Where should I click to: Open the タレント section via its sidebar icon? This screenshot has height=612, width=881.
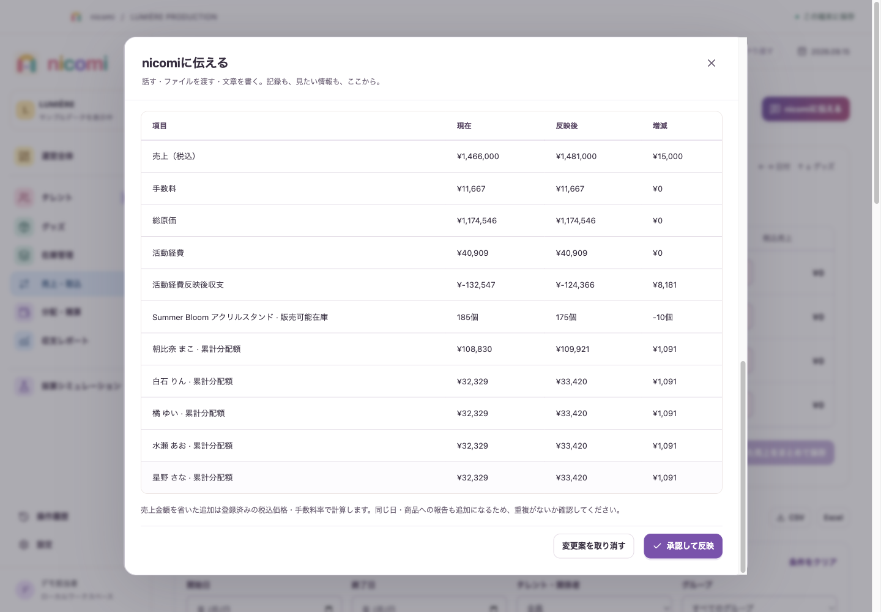(x=24, y=197)
